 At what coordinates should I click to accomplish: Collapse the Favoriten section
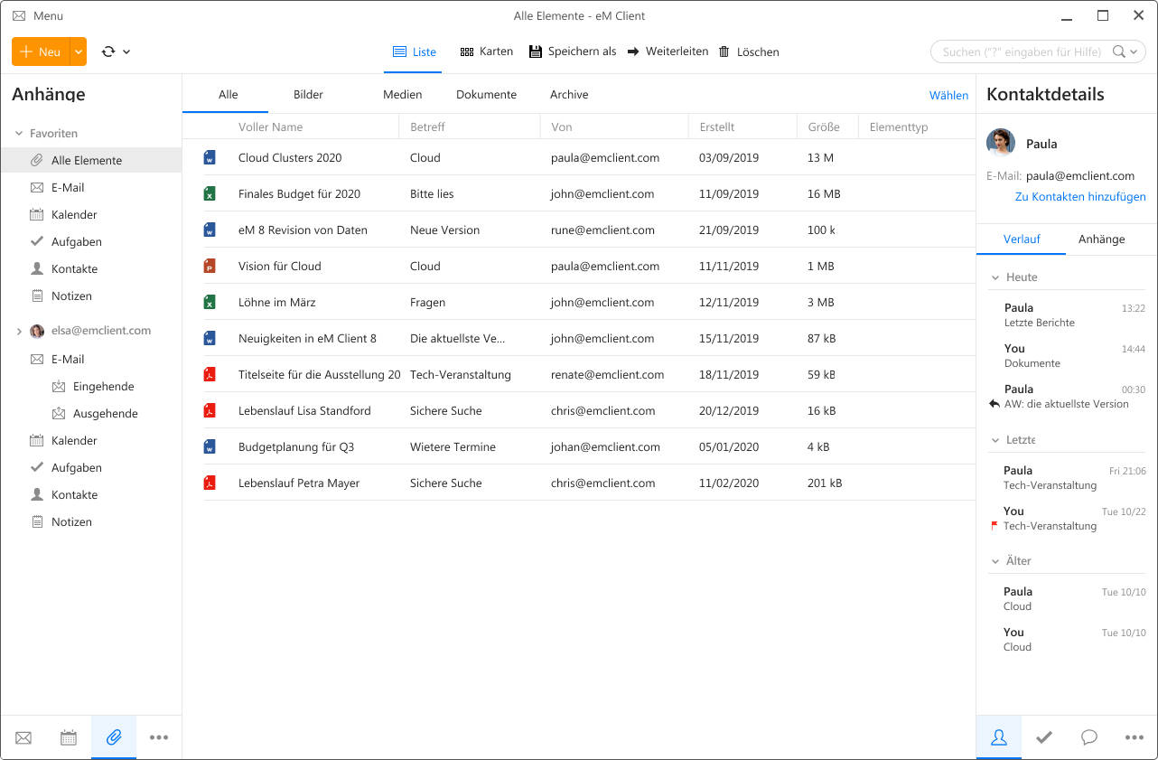[19, 134]
